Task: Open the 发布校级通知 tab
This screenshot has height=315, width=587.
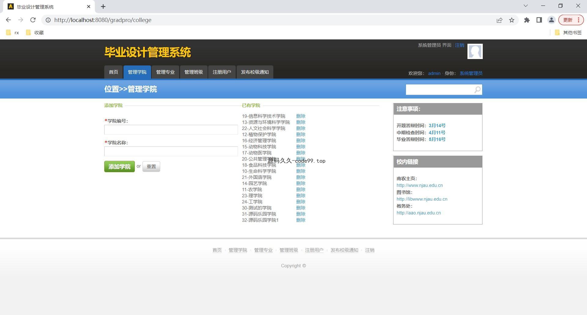Action: coord(255,72)
